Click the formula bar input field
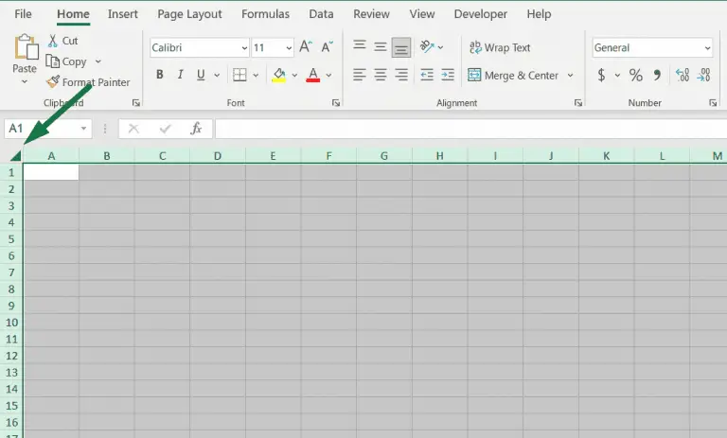 (470, 129)
